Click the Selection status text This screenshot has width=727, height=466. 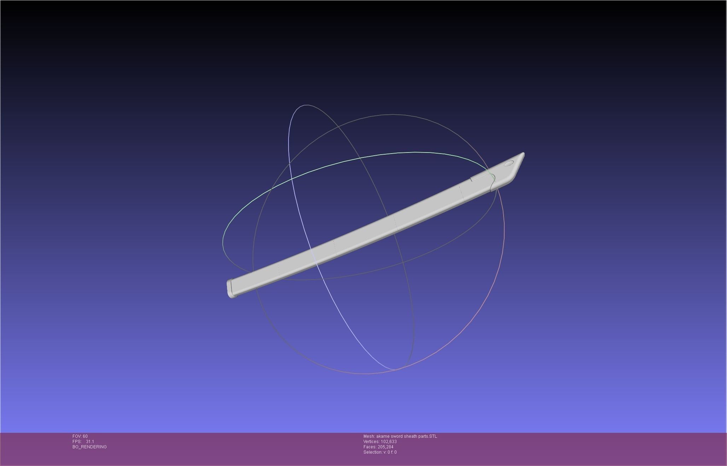pyautogui.click(x=380, y=452)
